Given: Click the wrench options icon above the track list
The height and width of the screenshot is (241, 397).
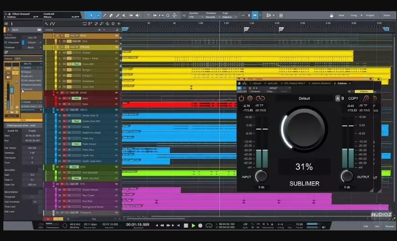Looking at the screenshot, I should 46,24.
